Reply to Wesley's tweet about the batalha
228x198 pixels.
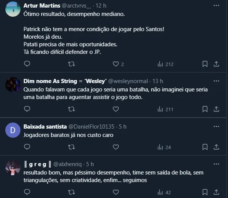[x=27, y=109]
